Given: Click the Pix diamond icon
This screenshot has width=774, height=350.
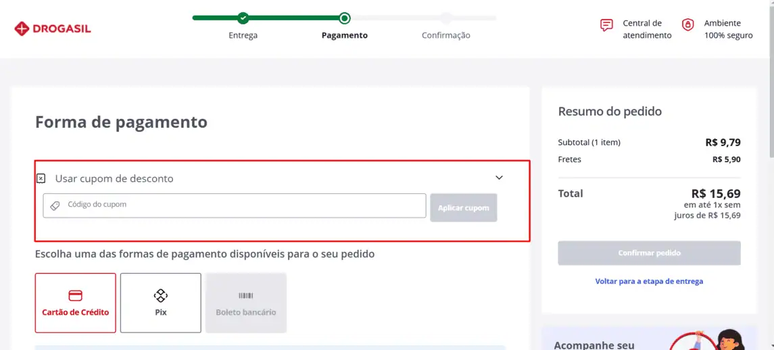Looking at the screenshot, I should pyautogui.click(x=161, y=296).
